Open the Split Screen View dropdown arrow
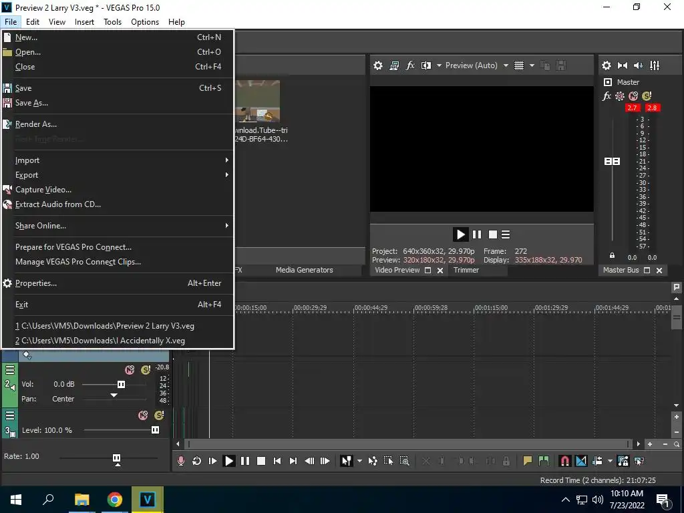Screen dimensions: 684x513 [439, 65]
